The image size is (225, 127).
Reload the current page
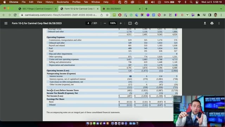tap(15, 15)
